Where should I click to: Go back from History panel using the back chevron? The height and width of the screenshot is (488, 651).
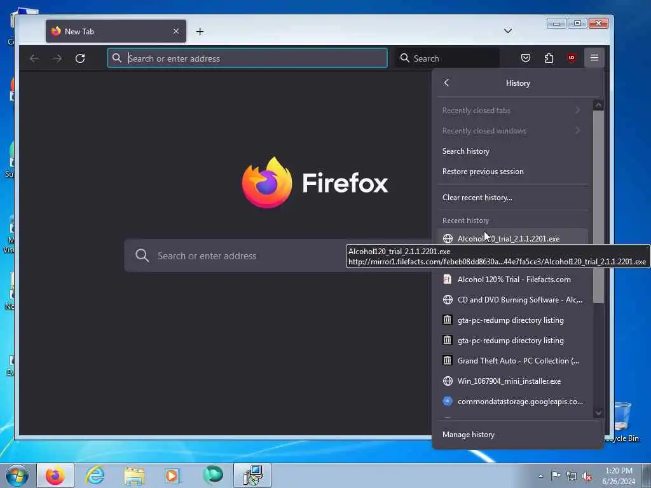446,83
